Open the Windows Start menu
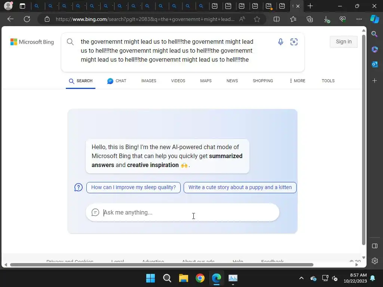Viewport: 383px width, 287px height. coord(150,278)
